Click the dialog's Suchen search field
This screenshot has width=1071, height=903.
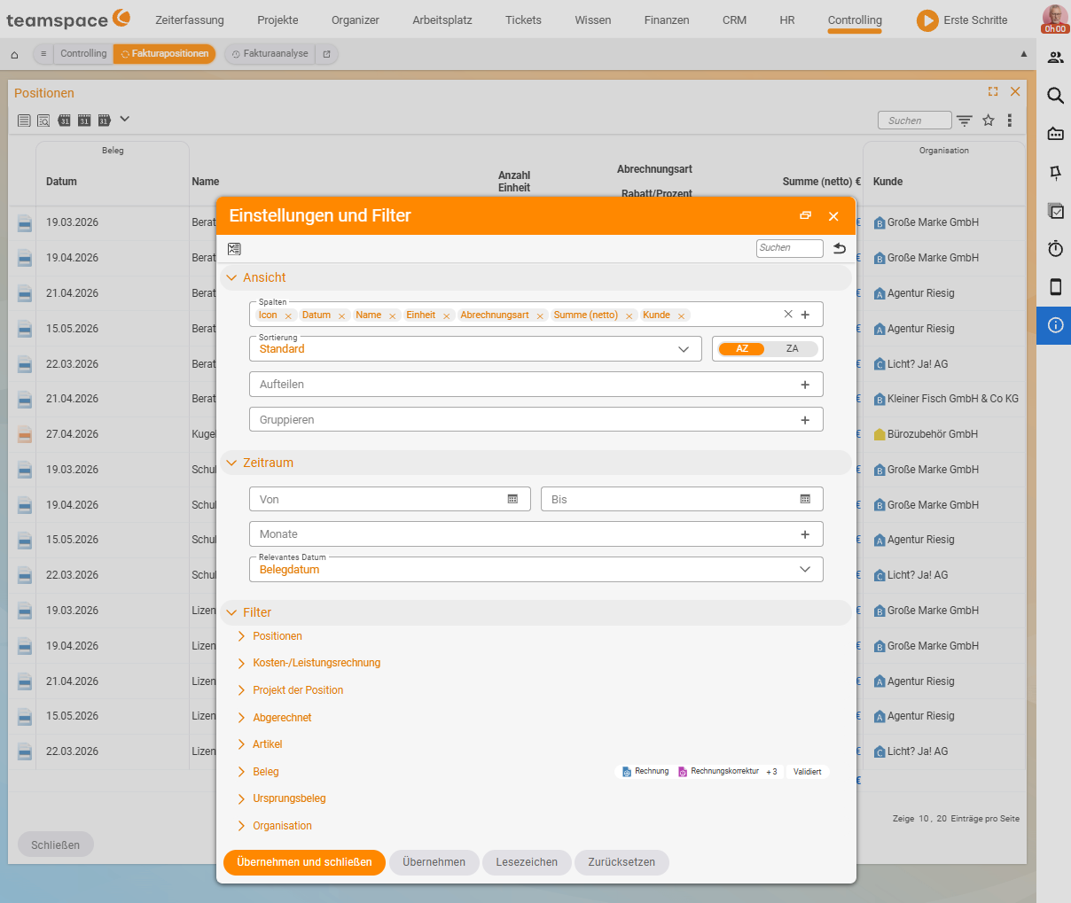[789, 248]
